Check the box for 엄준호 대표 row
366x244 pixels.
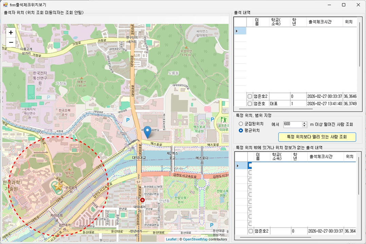[x=250, y=104]
